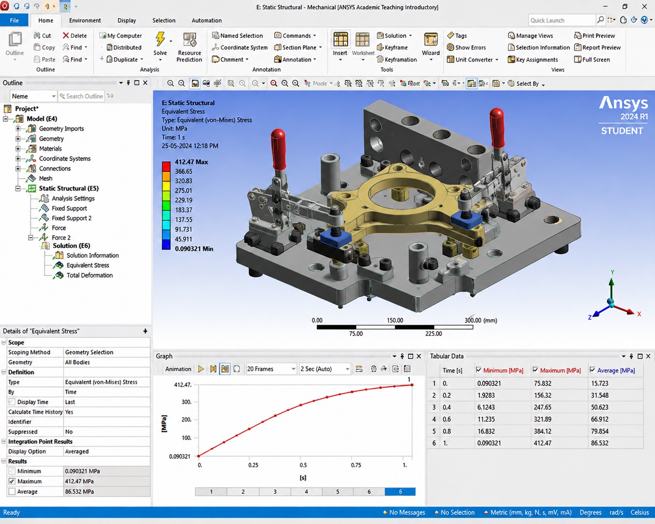Click the Section Plane button

(x=298, y=47)
